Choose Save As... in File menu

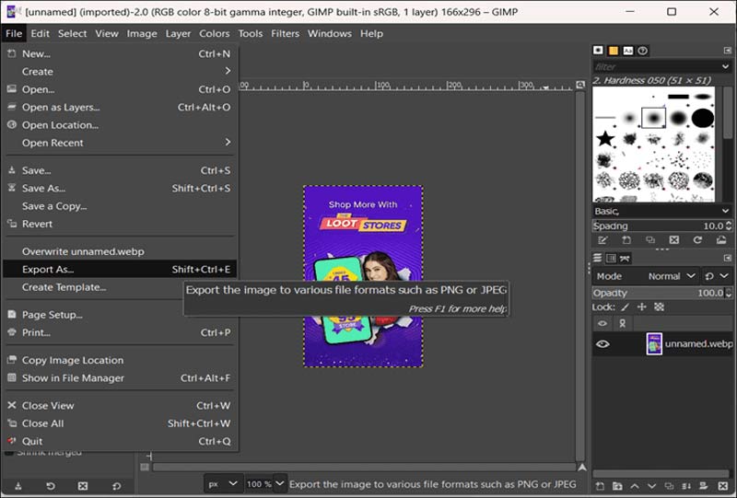[120, 189]
